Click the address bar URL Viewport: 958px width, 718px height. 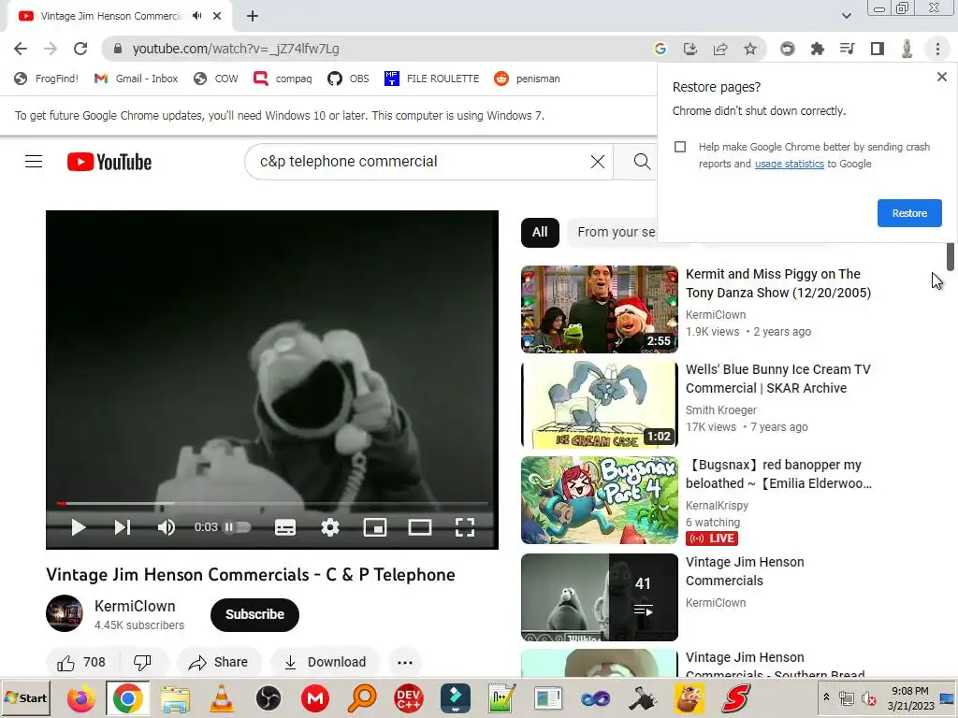point(236,49)
